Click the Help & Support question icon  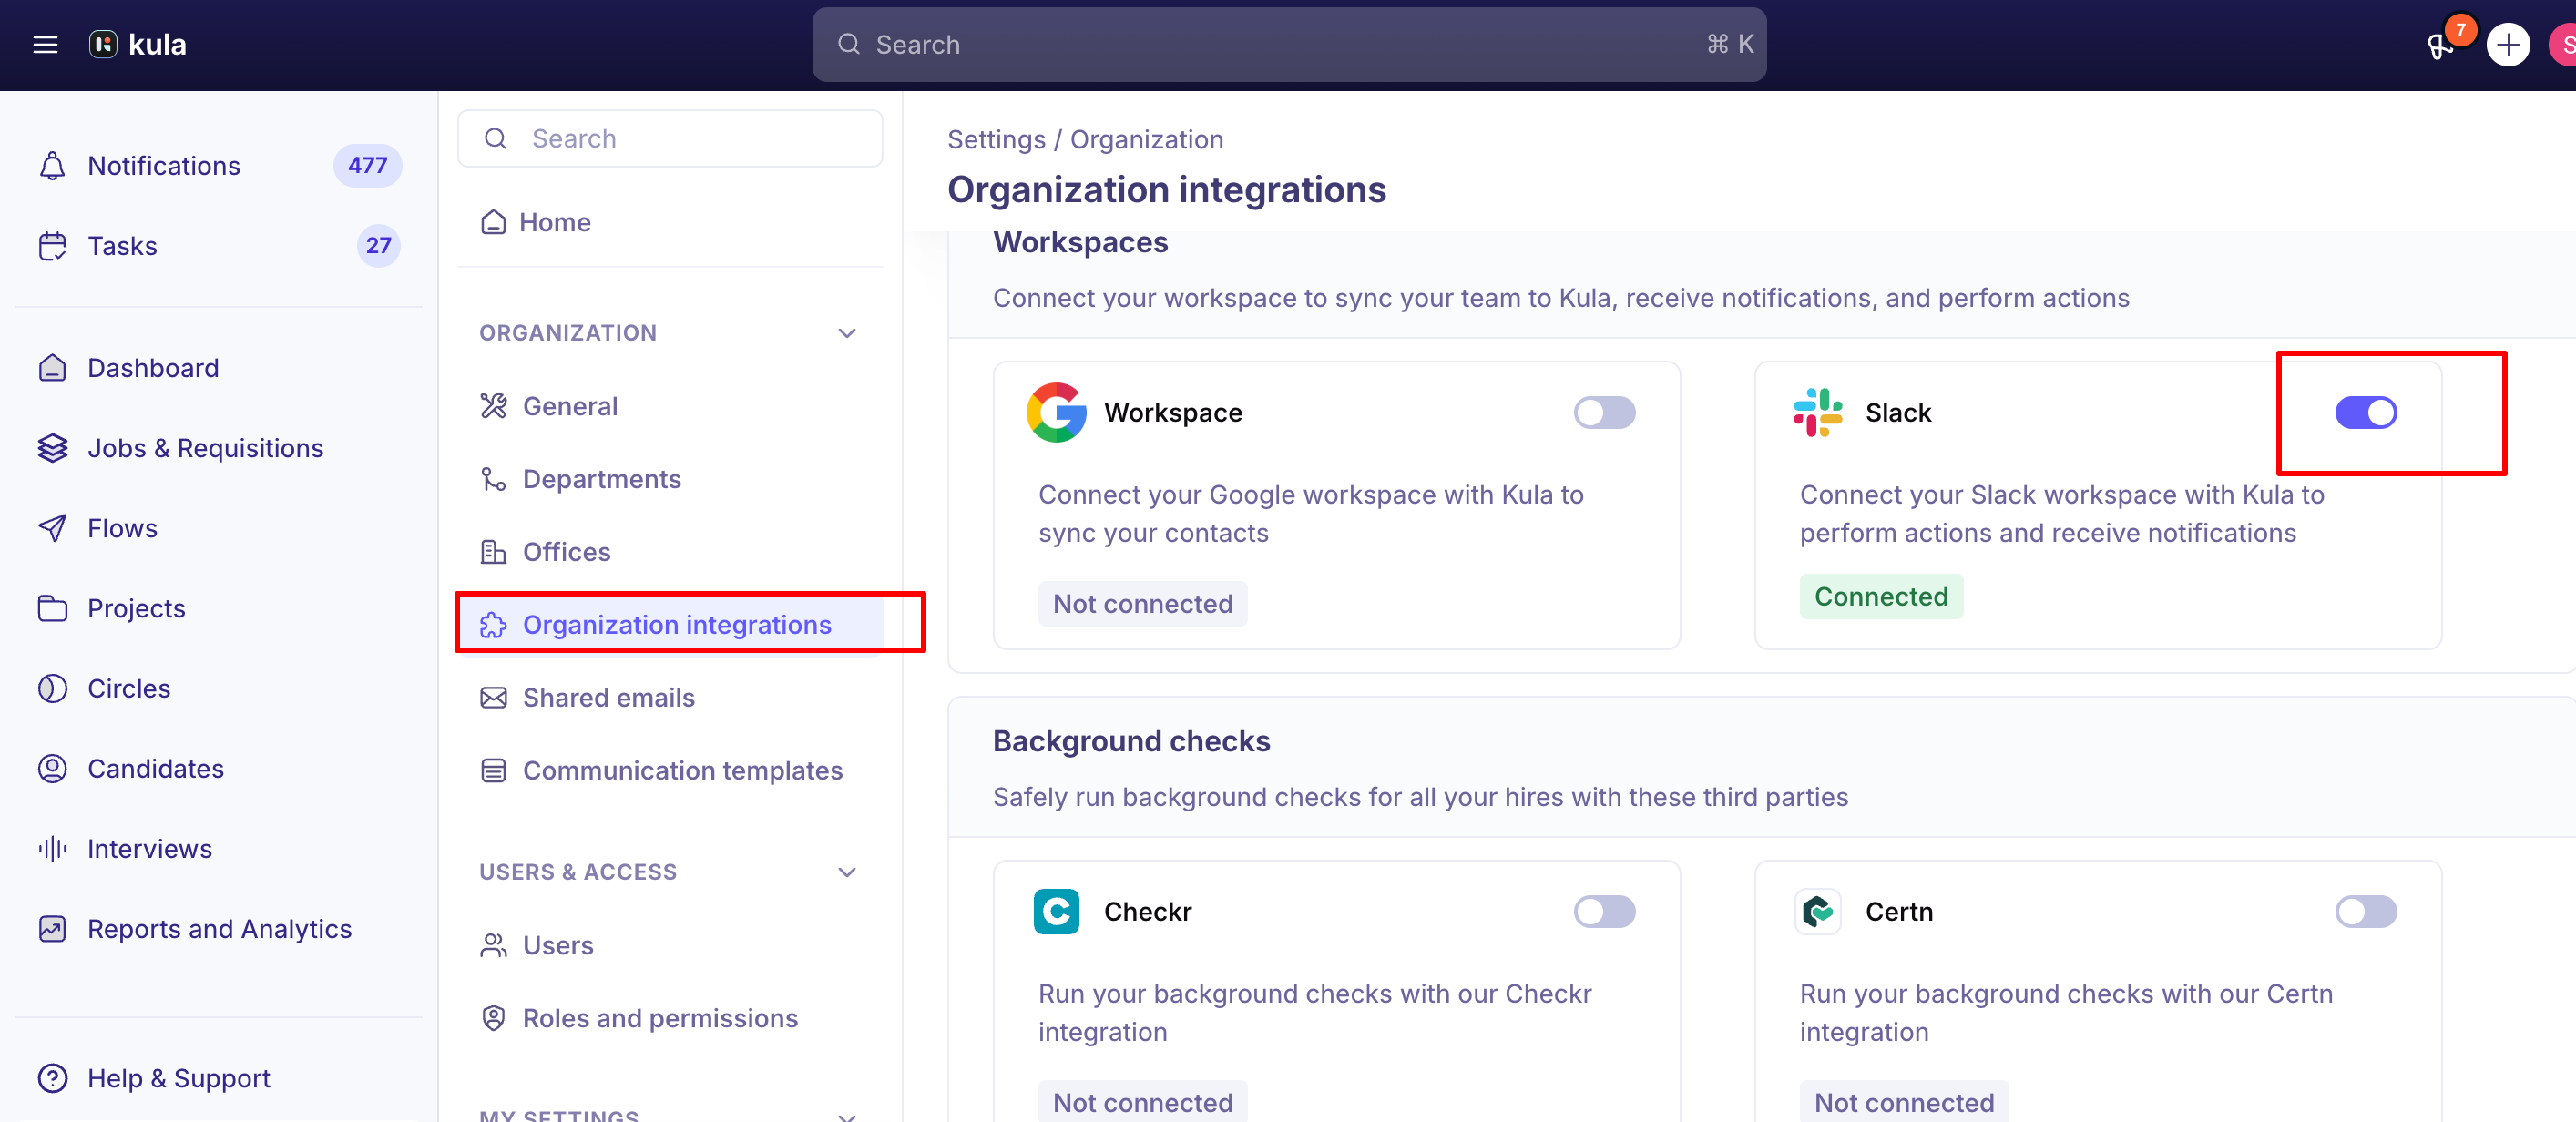point(52,1078)
